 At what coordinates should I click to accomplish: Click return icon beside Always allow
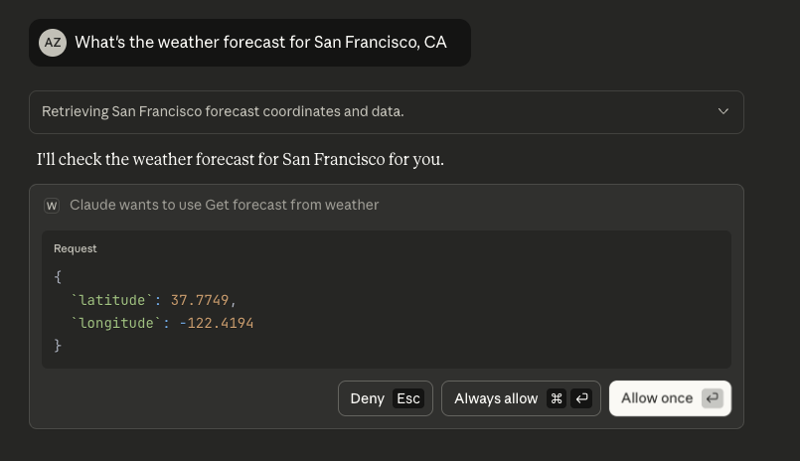(581, 398)
